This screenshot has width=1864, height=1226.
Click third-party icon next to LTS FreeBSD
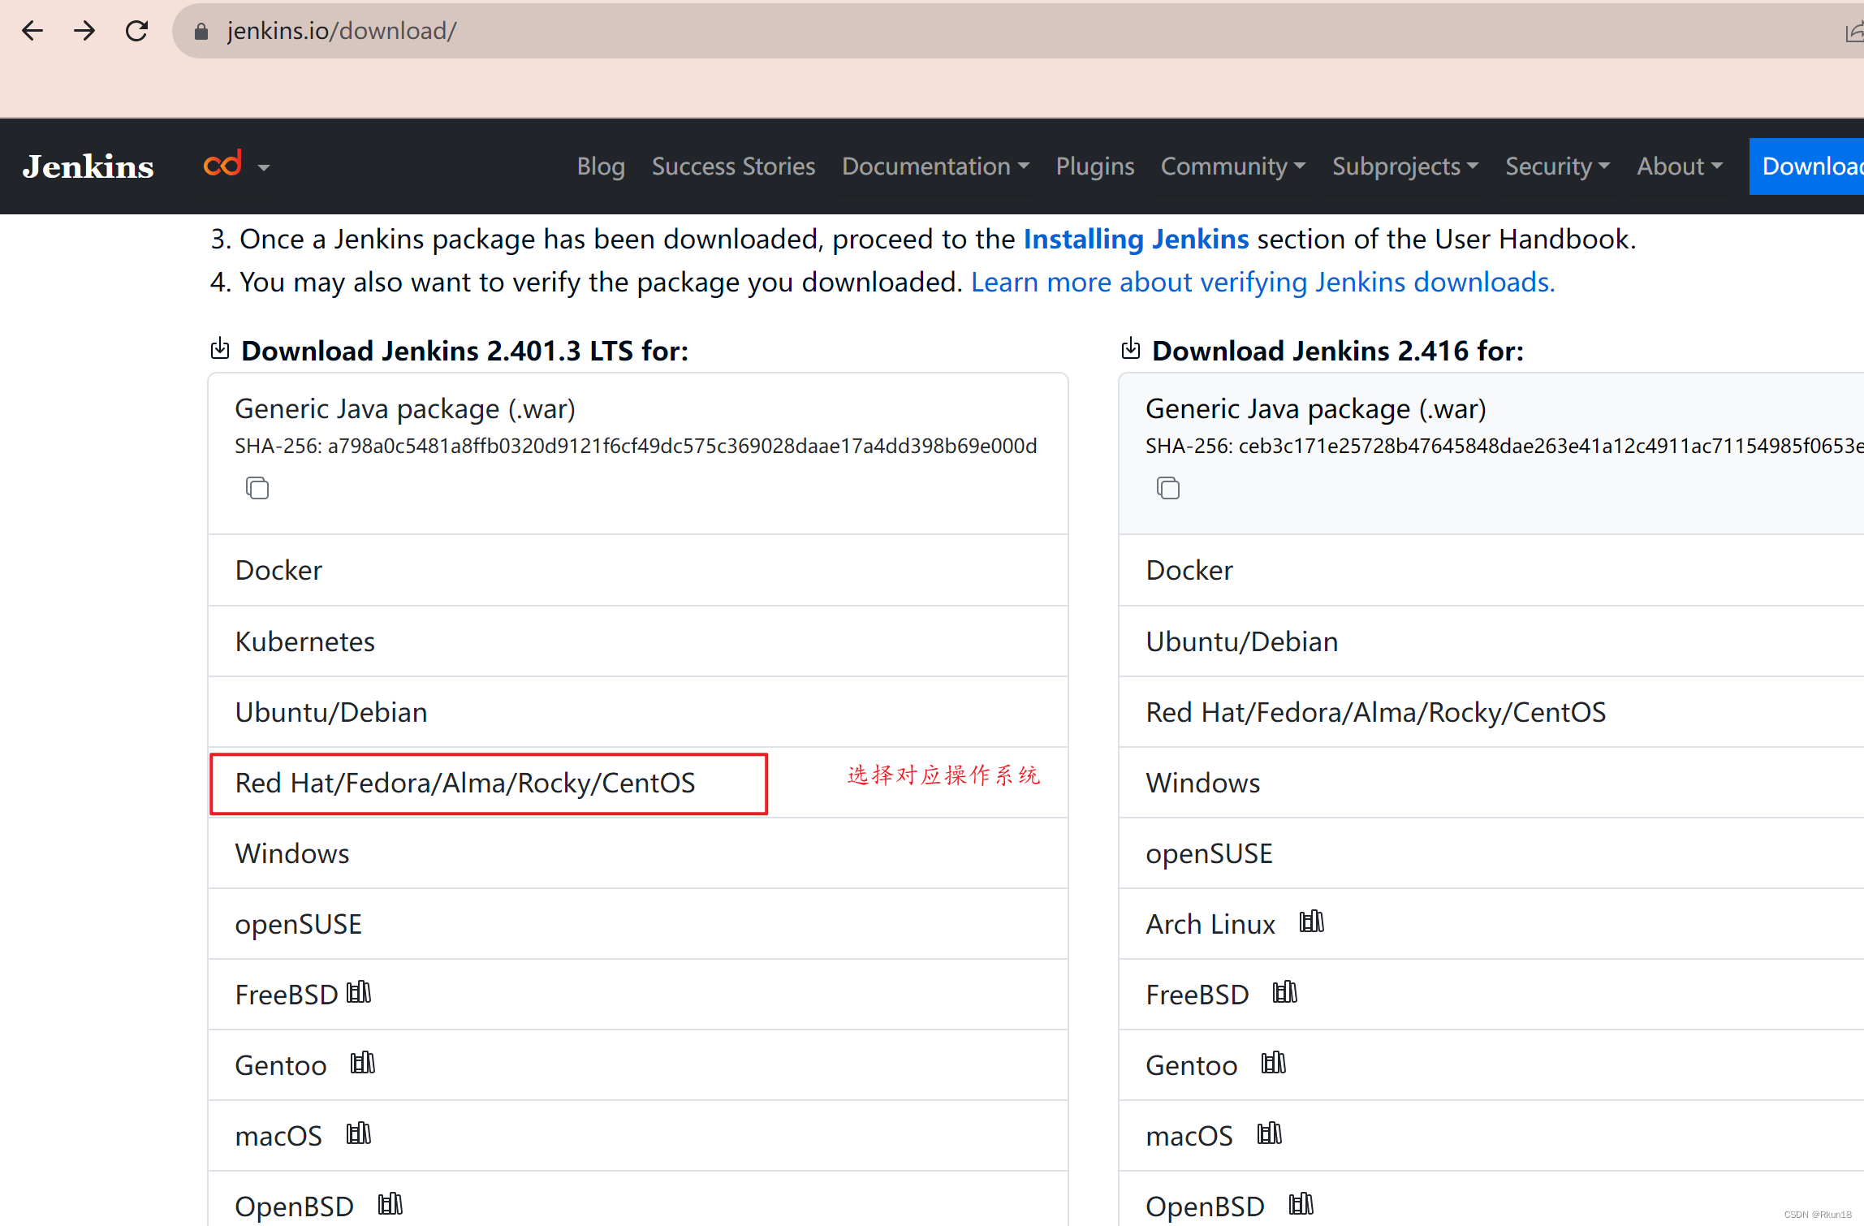(359, 992)
